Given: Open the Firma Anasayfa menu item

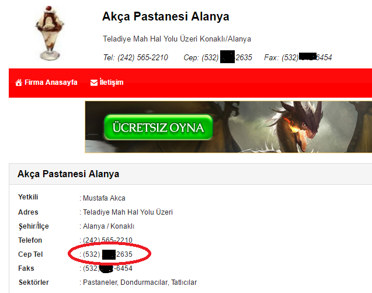Looking at the screenshot, I should click(46, 82).
